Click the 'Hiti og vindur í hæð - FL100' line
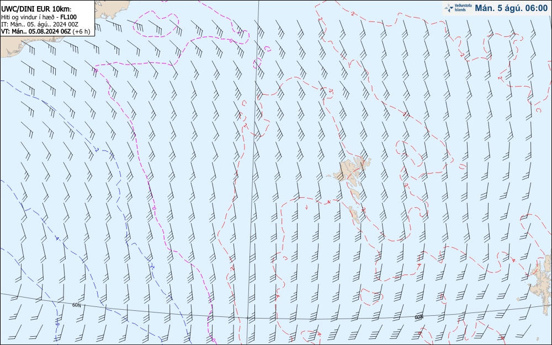552x345 pixels. 39,17
